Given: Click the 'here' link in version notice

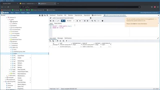Looking at the screenshot, I should (x=134, y=24).
